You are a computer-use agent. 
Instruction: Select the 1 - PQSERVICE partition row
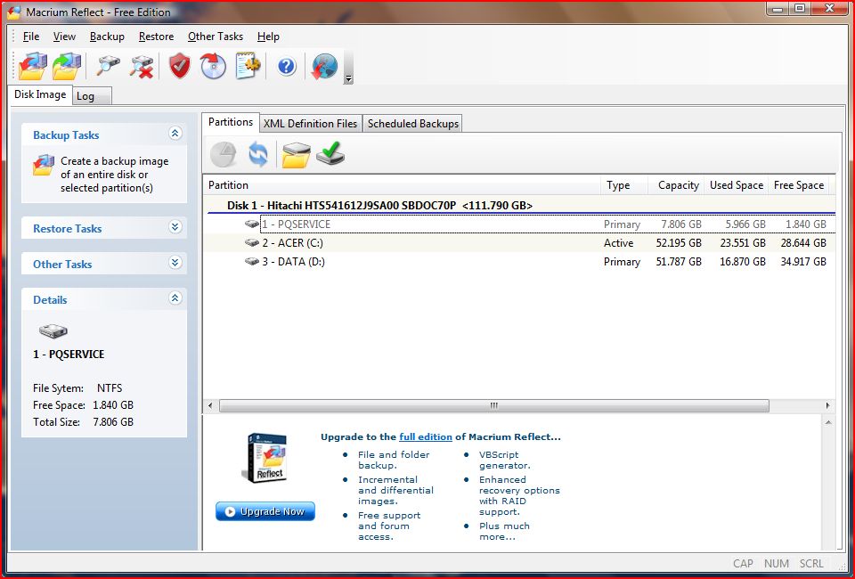tap(519, 224)
